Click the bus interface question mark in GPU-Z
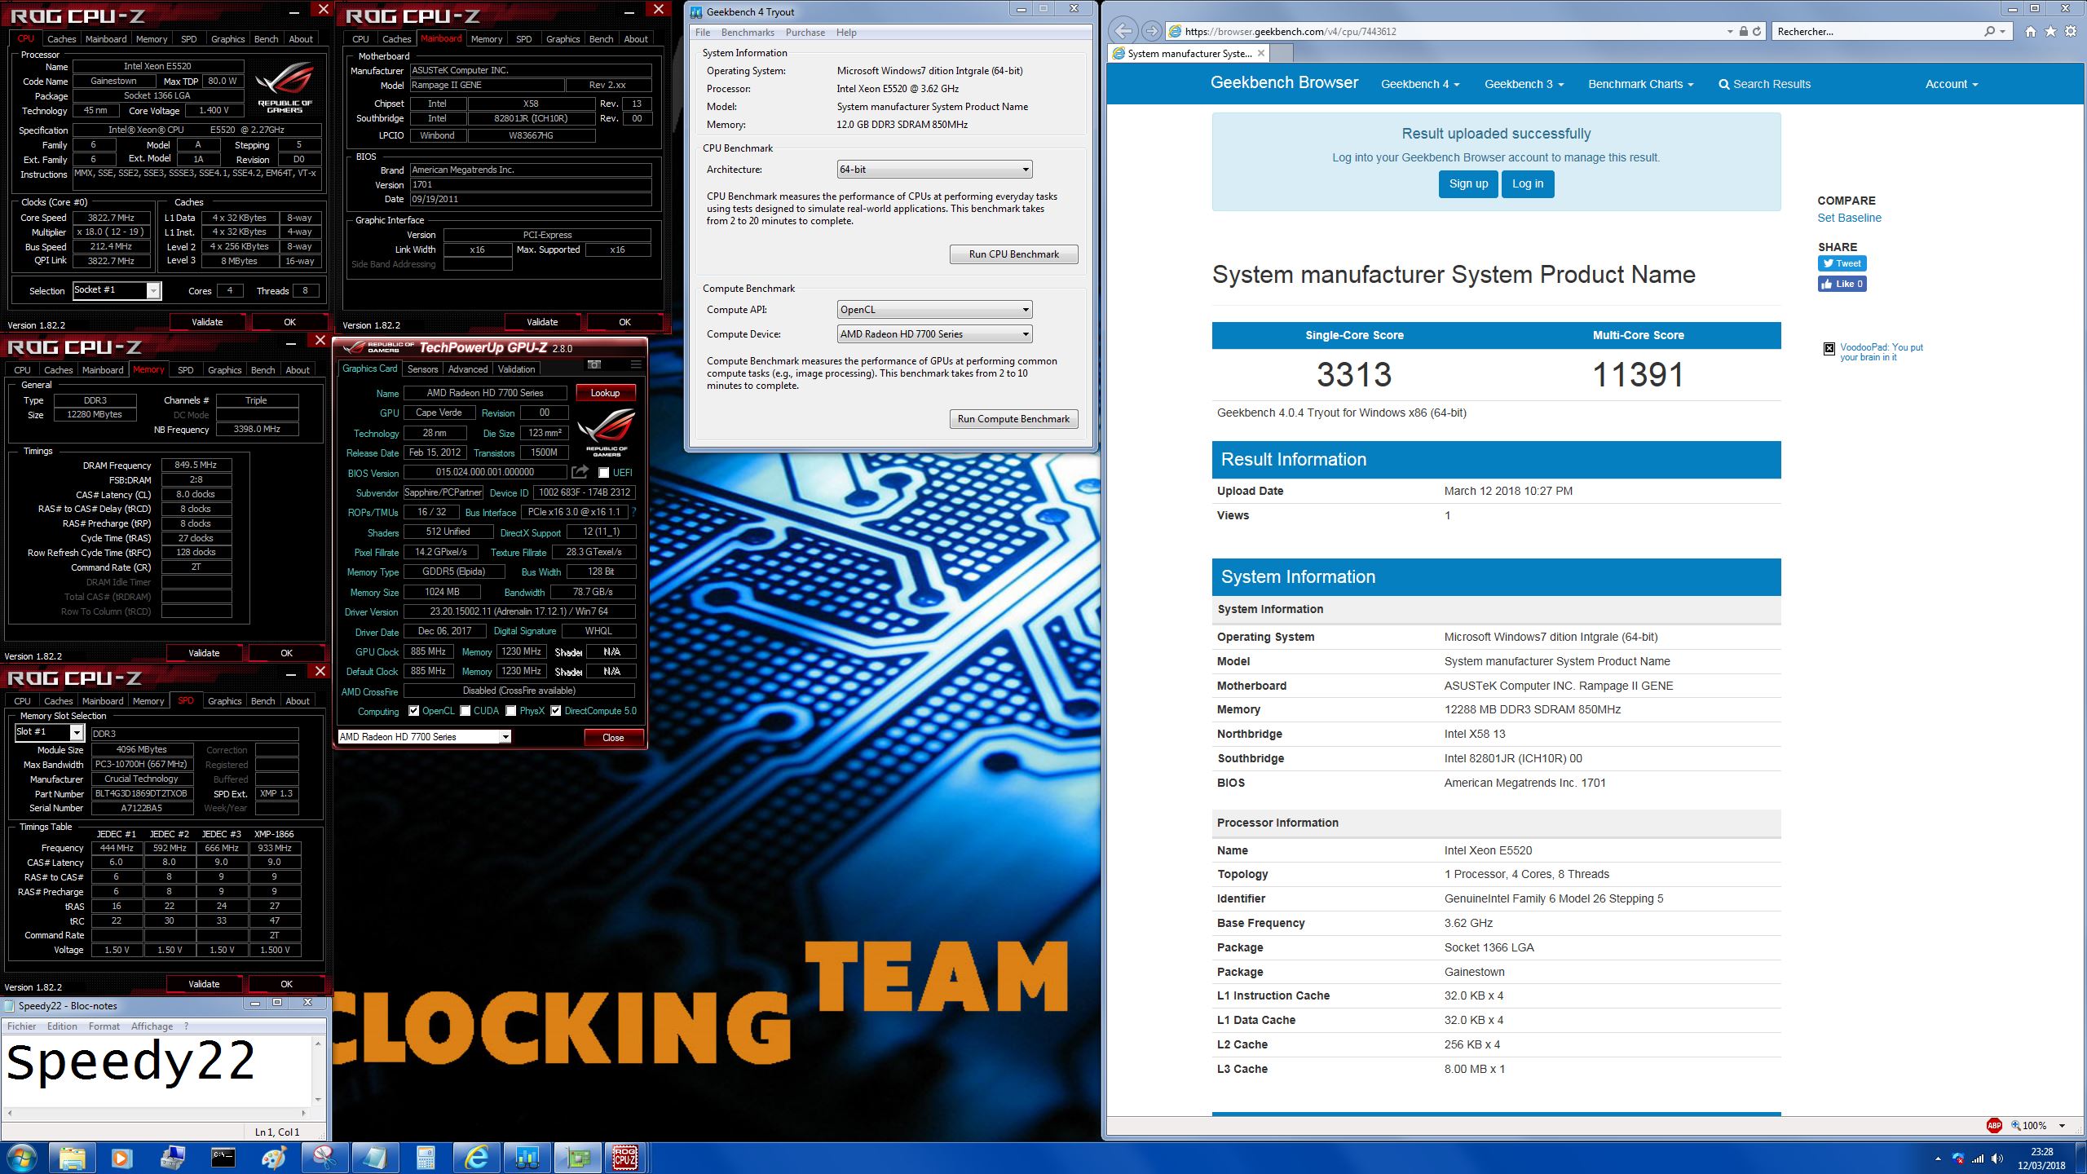 click(633, 512)
